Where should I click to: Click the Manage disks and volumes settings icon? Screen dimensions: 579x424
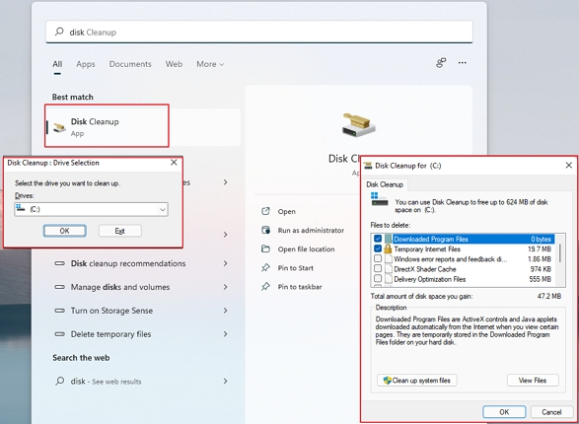pyautogui.click(x=60, y=287)
